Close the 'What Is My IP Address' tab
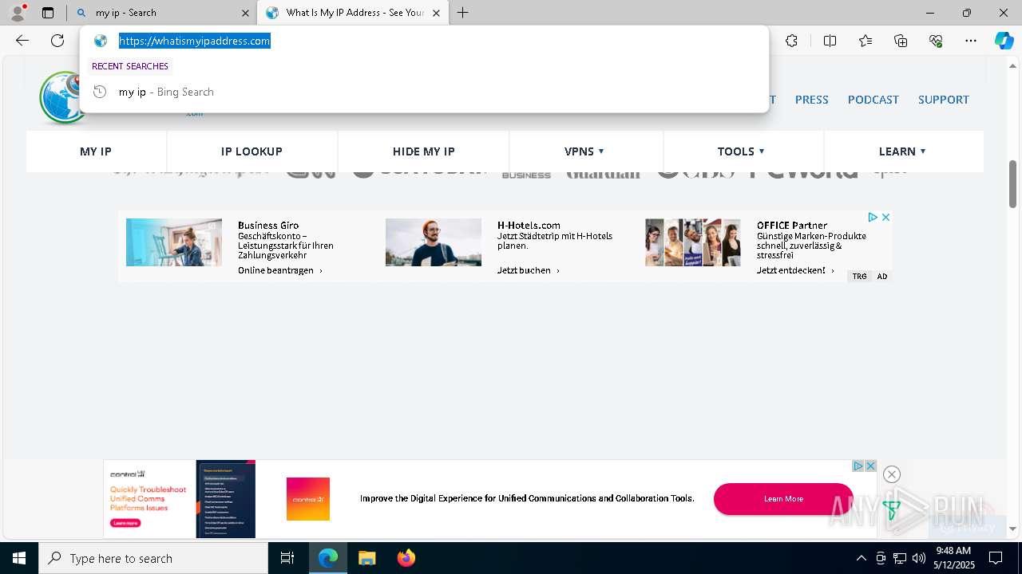The height and width of the screenshot is (574, 1022). (x=436, y=13)
